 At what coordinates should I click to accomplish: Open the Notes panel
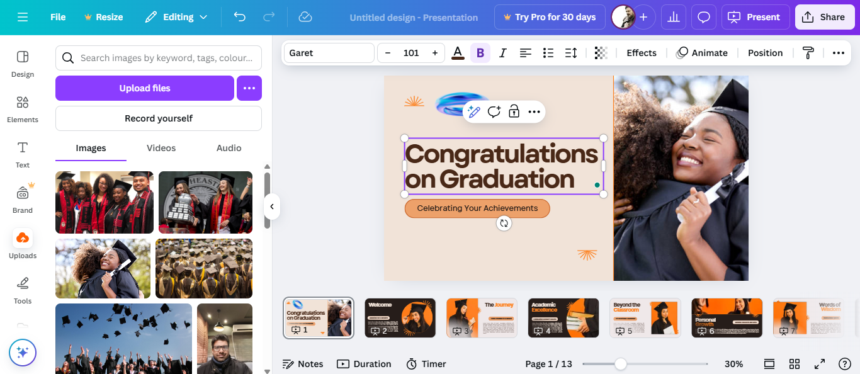pyautogui.click(x=303, y=364)
